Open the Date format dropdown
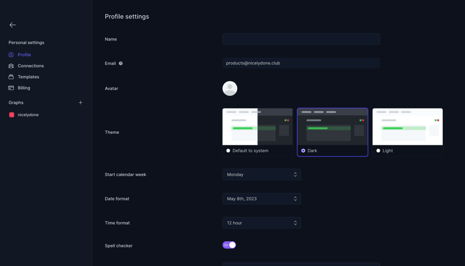 (262, 199)
